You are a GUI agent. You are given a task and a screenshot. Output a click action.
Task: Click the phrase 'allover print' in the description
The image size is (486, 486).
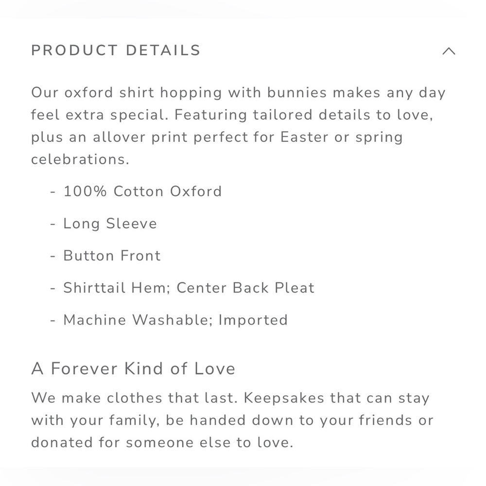coord(140,138)
